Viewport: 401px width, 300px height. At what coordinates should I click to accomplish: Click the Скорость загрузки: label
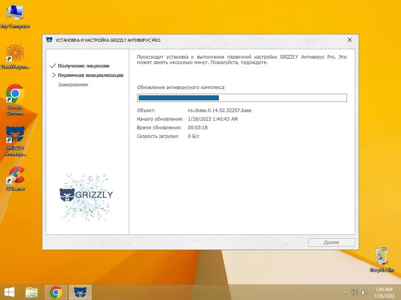point(158,136)
